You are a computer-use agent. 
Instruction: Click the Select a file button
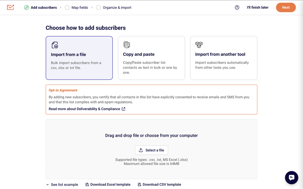click(151, 150)
